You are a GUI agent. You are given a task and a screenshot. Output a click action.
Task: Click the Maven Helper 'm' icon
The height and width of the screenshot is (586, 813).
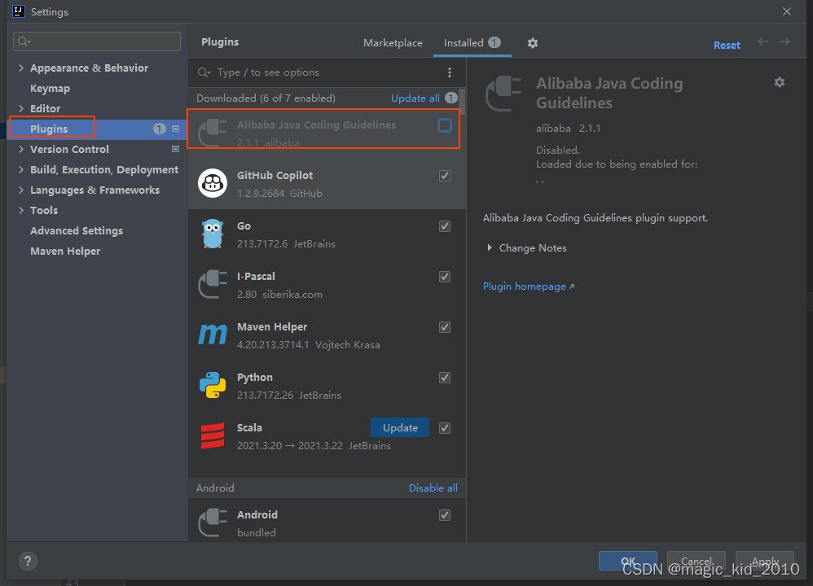click(x=213, y=335)
